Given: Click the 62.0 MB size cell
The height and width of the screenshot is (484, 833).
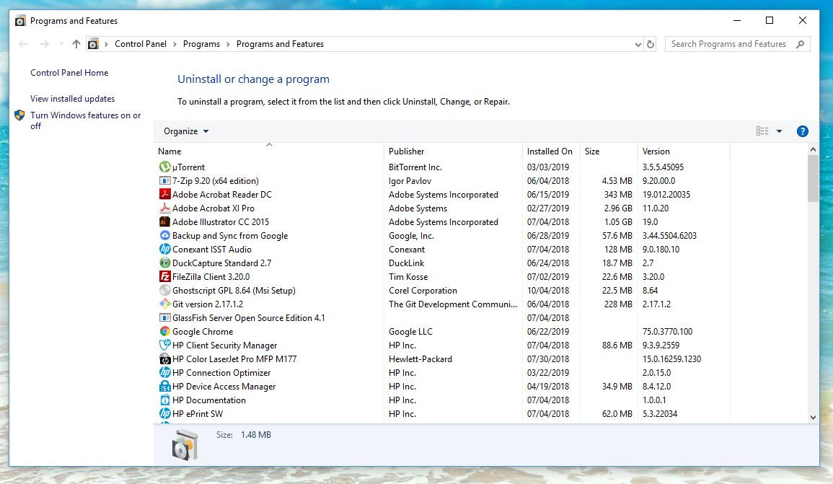Looking at the screenshot, I should 617,414.
